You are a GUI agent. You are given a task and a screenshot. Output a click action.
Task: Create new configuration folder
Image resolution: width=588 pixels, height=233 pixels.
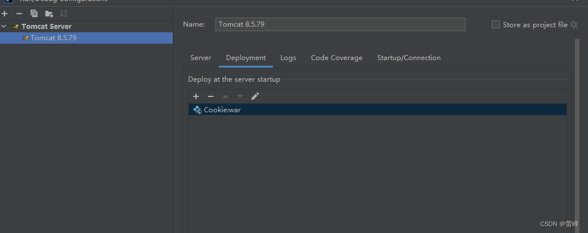[x=49, y=14]
